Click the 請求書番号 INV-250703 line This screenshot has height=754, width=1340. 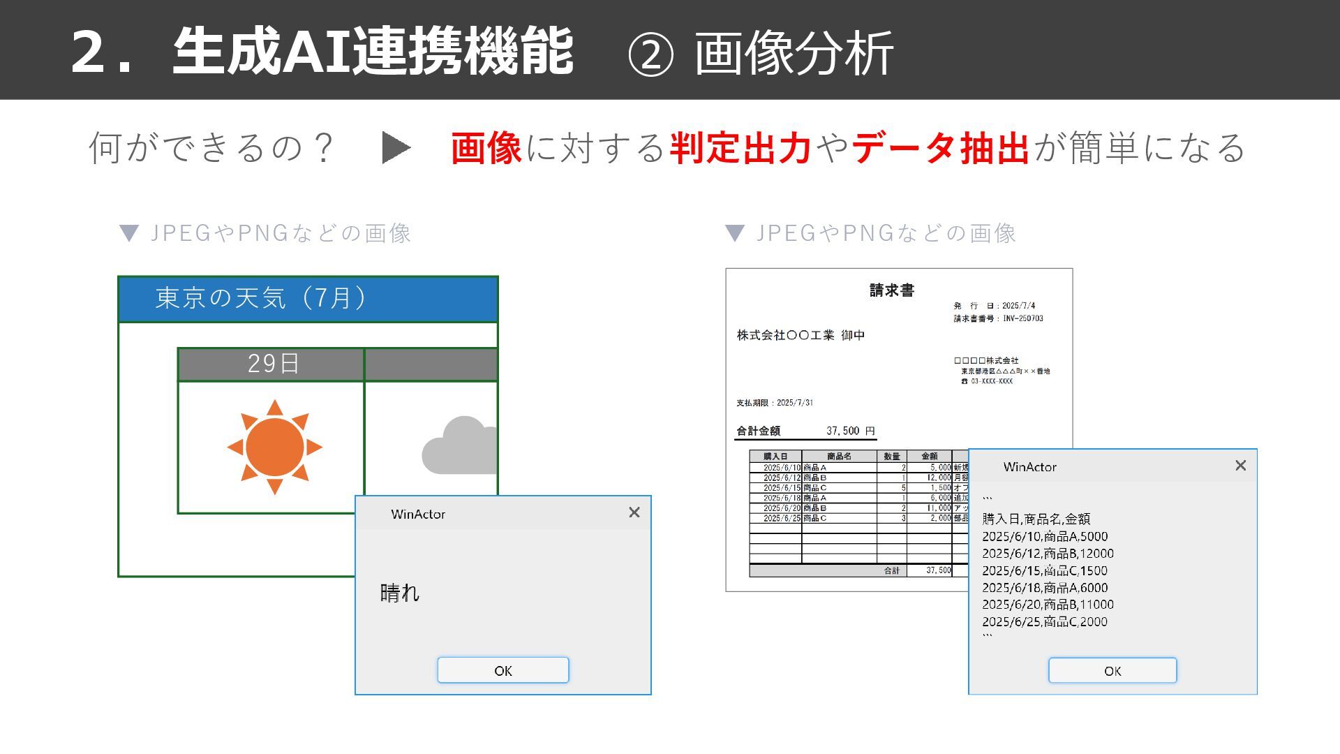coord(999,318)
